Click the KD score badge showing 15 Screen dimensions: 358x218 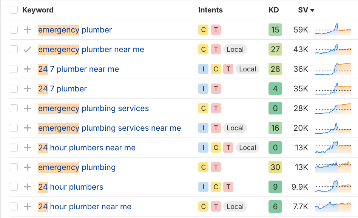275,29
